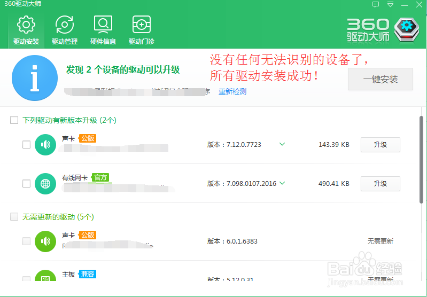Tick the checkbox for sound card 6.0.1.6383
Viewport: 427px width, 297px height.
(26, 241)
